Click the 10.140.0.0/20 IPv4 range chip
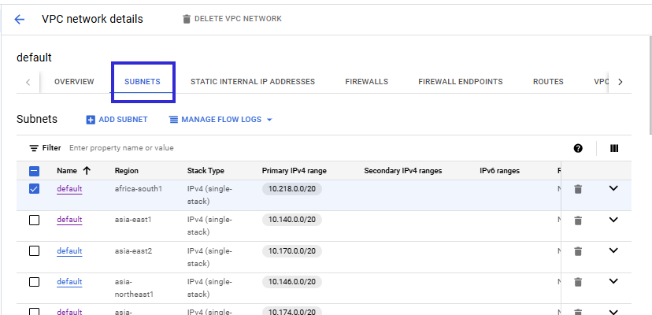This screenshot has height=315, width=652. tap(292, 220)
